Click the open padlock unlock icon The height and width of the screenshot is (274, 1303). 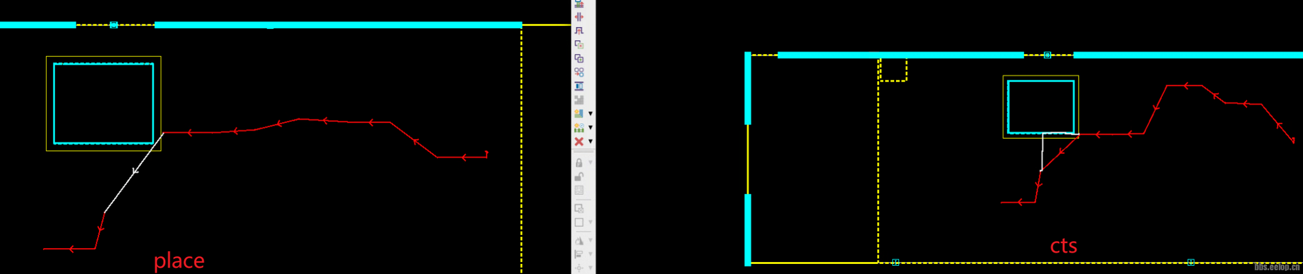point(579,176)
